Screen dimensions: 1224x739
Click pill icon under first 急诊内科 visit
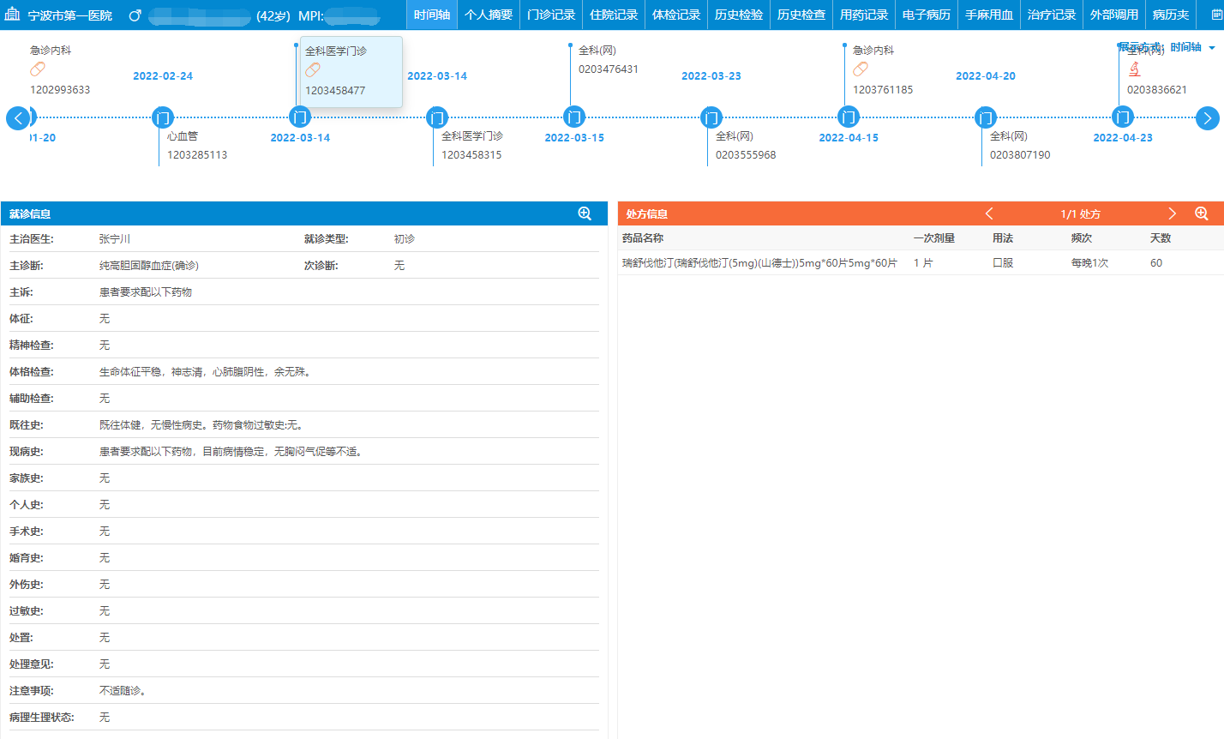click(38, 69)
